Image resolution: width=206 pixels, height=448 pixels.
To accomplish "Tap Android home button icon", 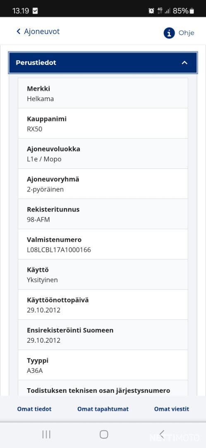I will (x=104, y=434).
